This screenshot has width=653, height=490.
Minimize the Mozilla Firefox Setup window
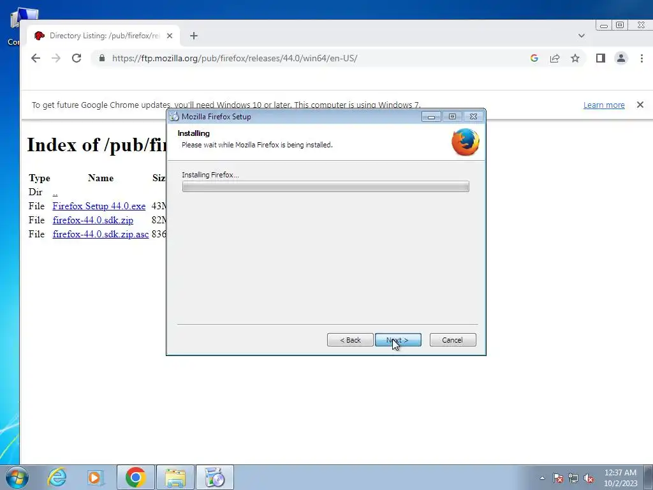431,117
